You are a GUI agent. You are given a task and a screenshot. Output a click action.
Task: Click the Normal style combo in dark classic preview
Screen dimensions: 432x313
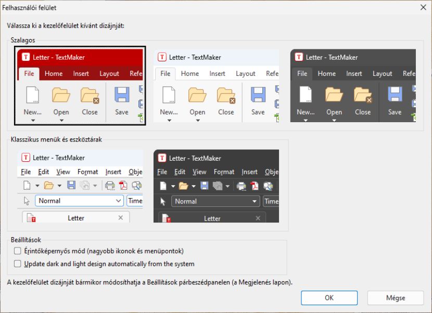click(x=215, y=201)
